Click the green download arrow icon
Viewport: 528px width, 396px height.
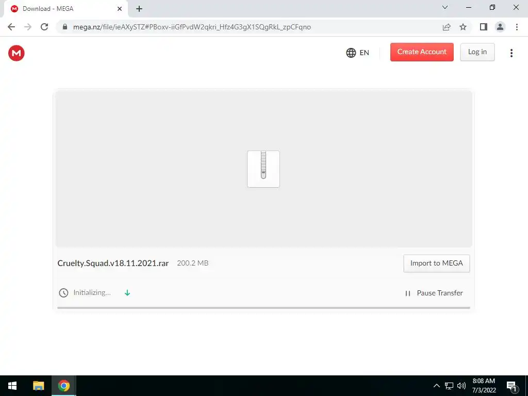(x=127, y=293)
